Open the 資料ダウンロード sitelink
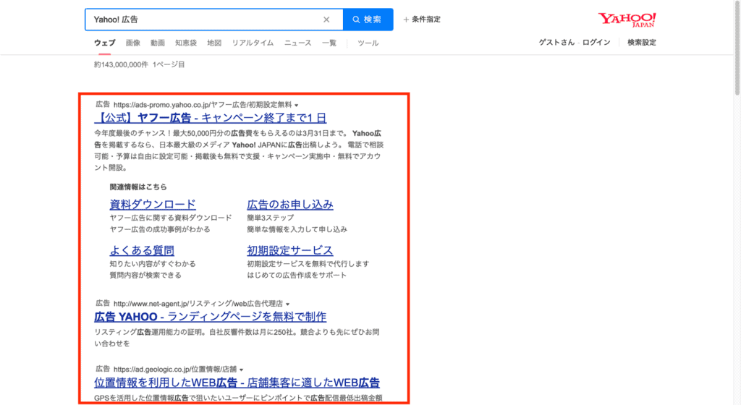Viewport: 741px width, 405px height. pyautogui.click(x=153, y=204)
